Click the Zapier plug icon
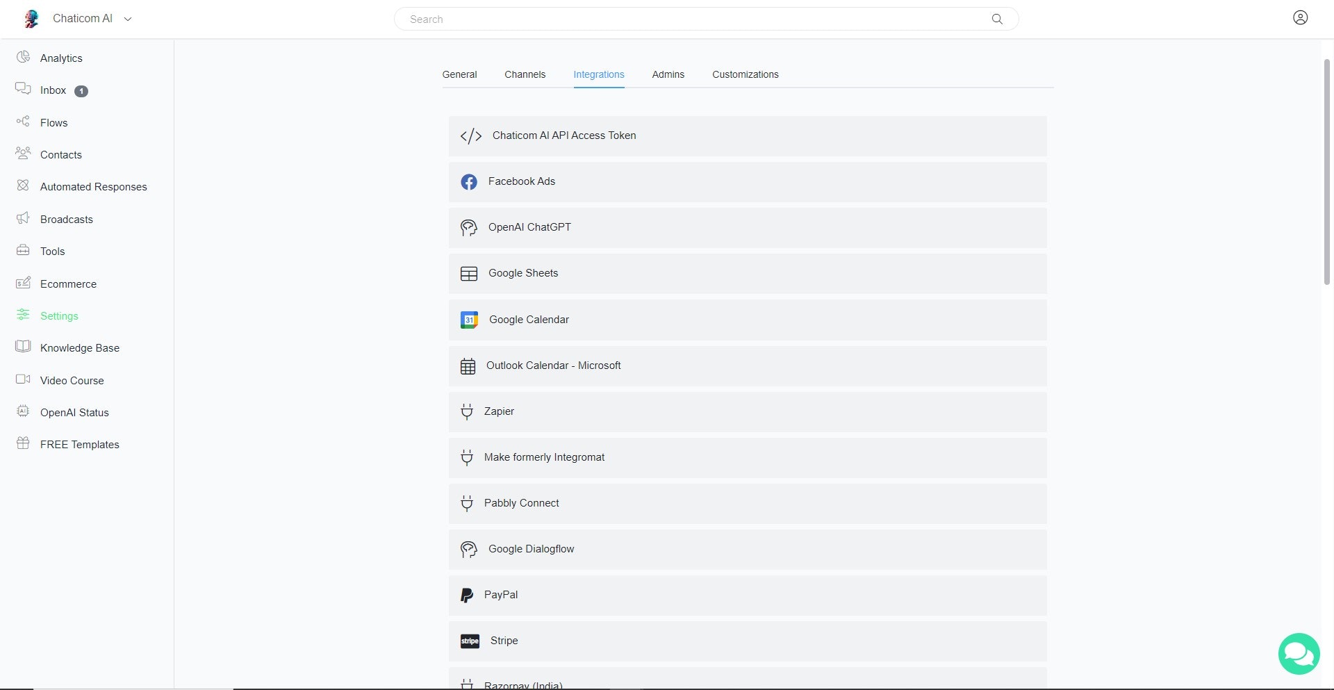Image resolution: width=1334 pixels, height=690 pixels. 467,412
